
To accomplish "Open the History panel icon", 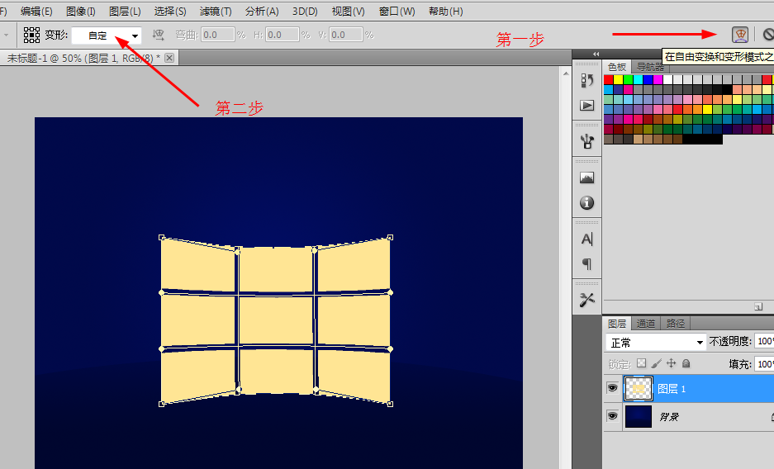I will [587, 80].
